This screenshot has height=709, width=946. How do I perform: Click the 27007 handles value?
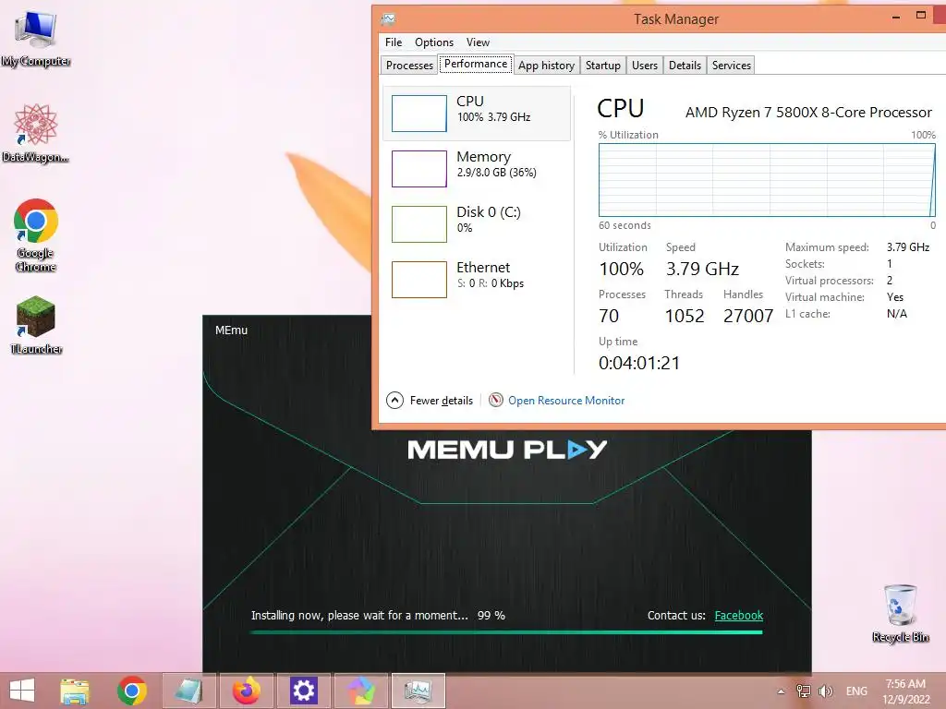tap(748, 316)
